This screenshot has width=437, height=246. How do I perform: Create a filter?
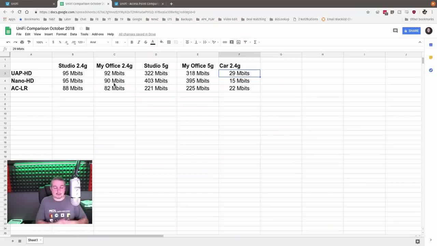[x=246, y=42]
